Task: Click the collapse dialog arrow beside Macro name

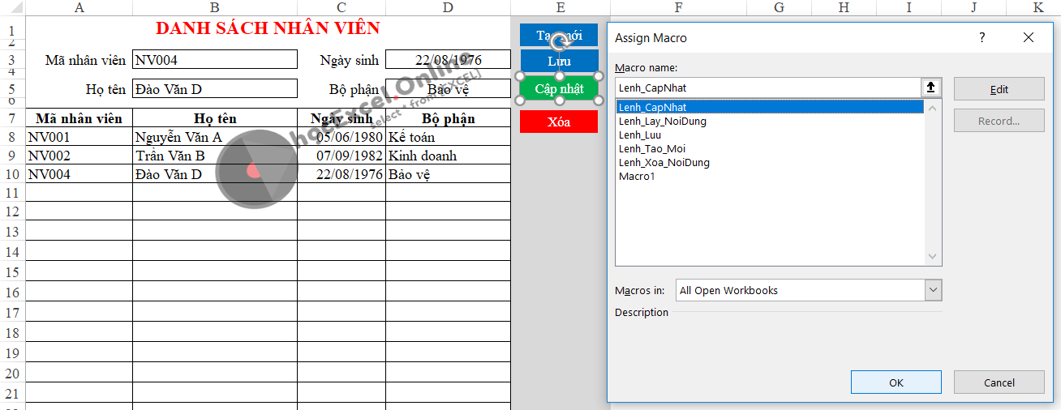Action: (x=932, y=88)
